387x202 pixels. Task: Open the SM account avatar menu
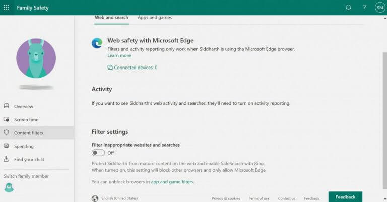pyautogui.click(x=380, y=8)
